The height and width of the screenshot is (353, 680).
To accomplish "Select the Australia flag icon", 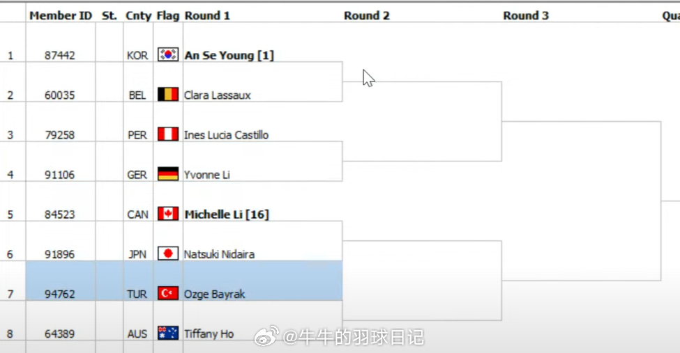I will (168, 333).
